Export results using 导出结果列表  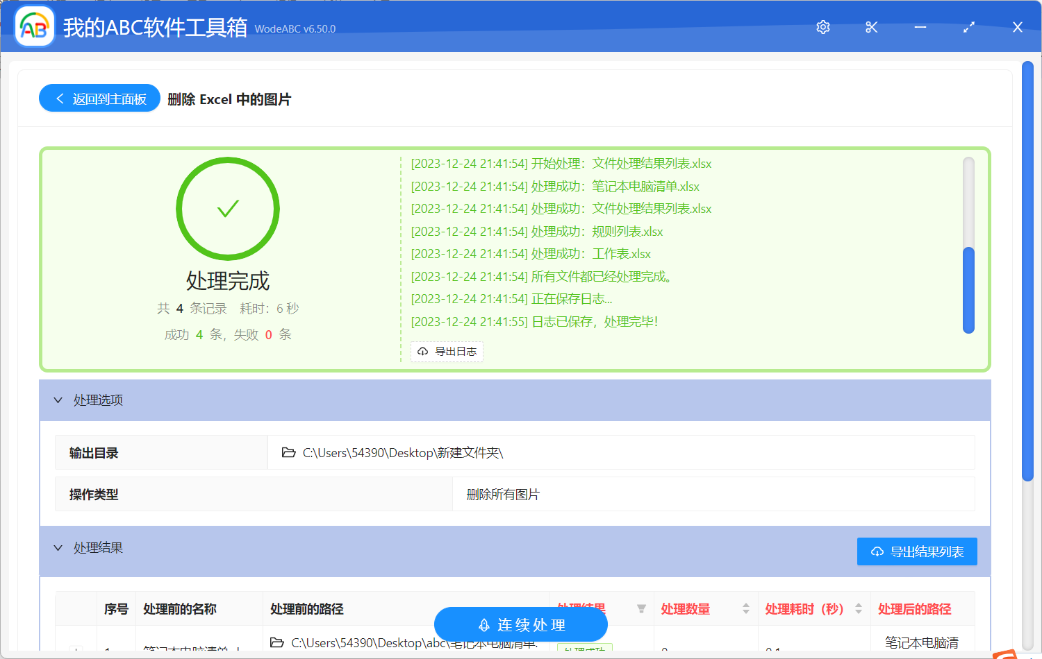coord(917,551)
